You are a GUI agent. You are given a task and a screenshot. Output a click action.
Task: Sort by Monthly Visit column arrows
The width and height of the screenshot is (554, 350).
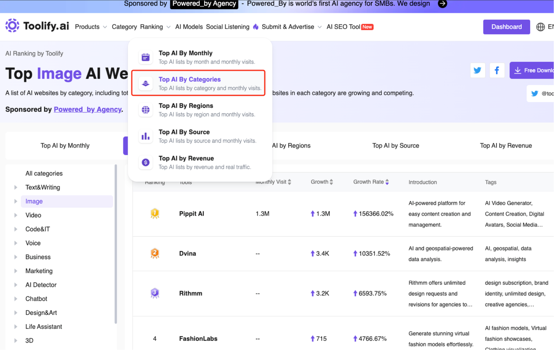(290, 182)
